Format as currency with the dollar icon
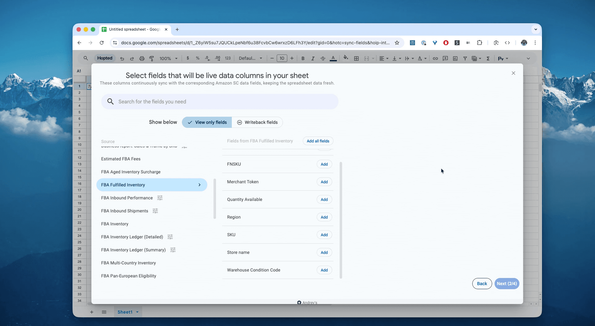595x326 pixels. click(188, 58)
